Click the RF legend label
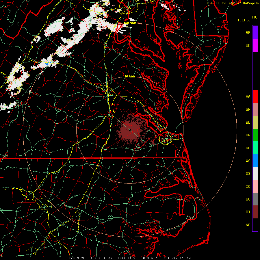The width and height of the screenshot is (260, 260). 248,32
